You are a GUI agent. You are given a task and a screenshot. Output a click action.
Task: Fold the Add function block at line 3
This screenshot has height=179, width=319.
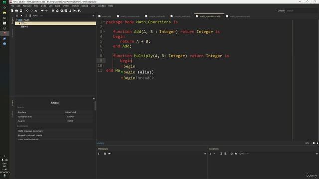[104, 31]
